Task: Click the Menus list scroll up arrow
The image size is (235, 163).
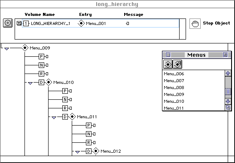Action: coord(228,73)
